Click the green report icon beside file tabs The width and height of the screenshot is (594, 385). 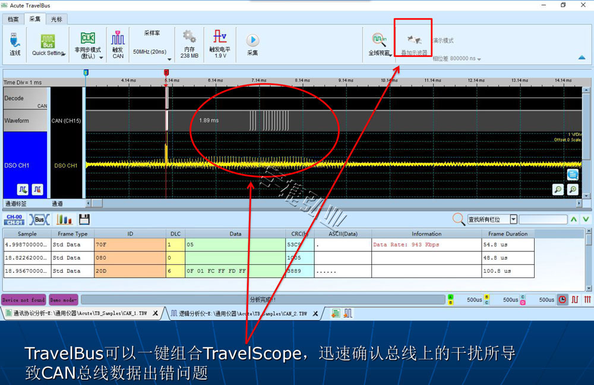335,313
